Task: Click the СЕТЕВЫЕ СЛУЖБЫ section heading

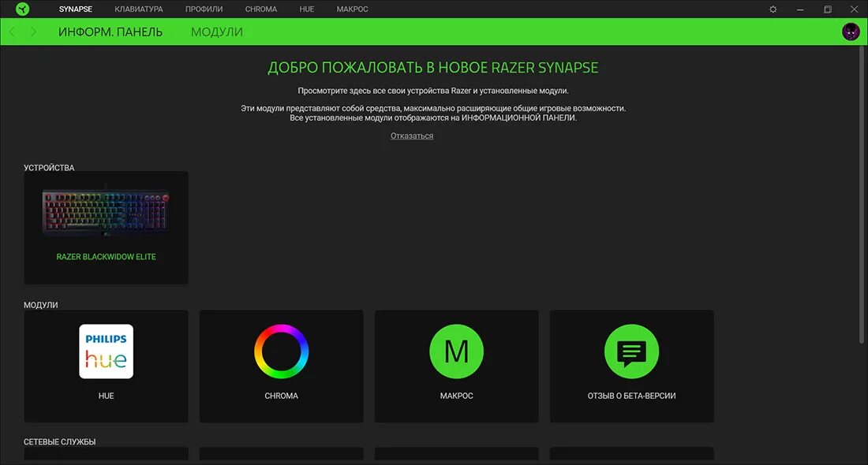Action: coord(59,442)
